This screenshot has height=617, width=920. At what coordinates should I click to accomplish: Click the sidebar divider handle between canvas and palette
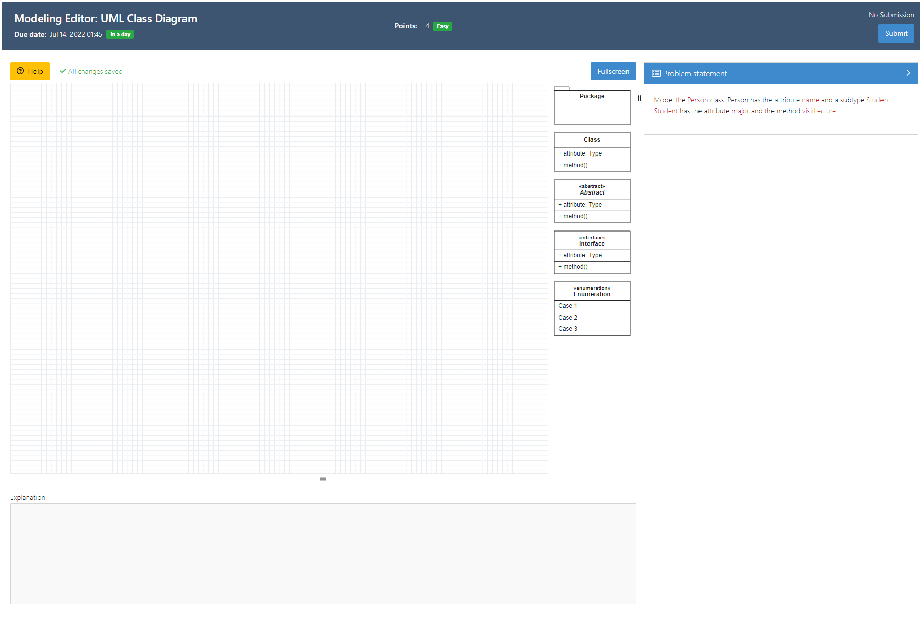tap(639, 99)
